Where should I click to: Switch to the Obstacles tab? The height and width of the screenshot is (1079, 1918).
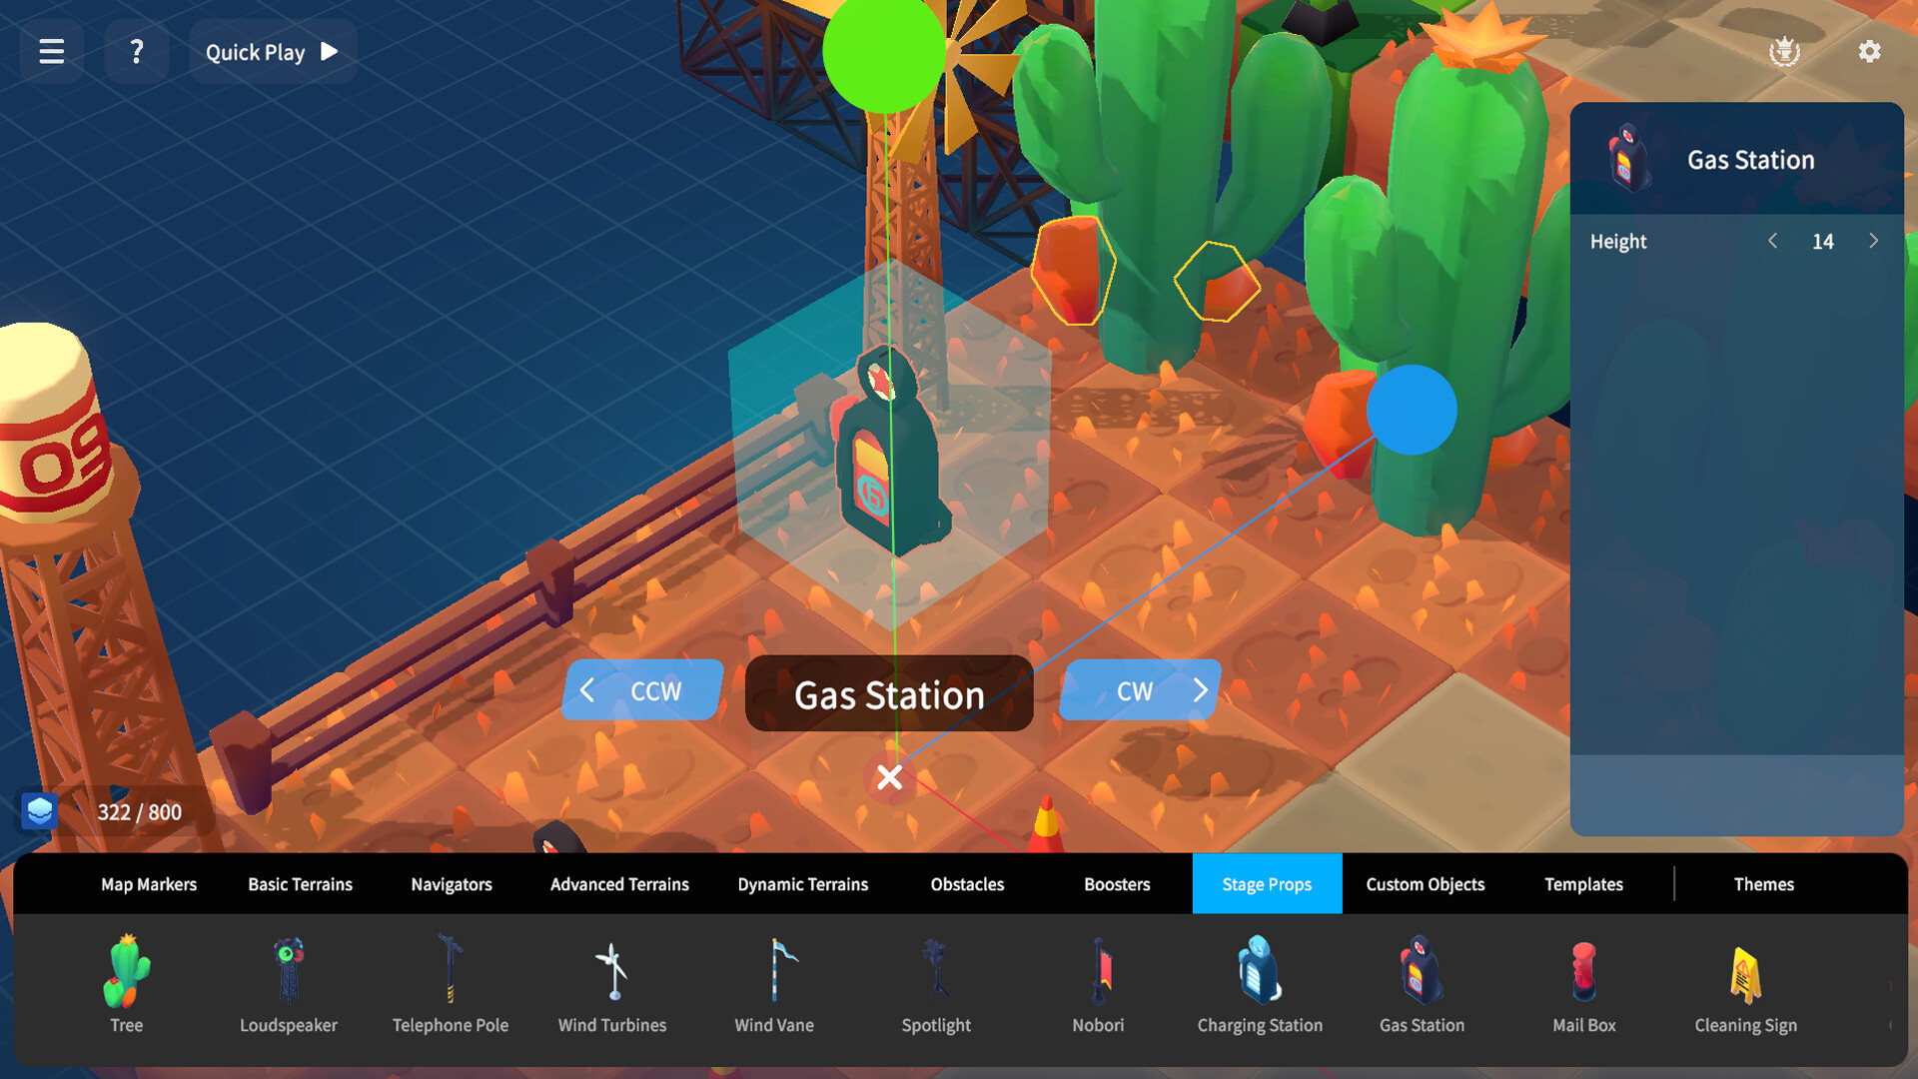point(966,884)
